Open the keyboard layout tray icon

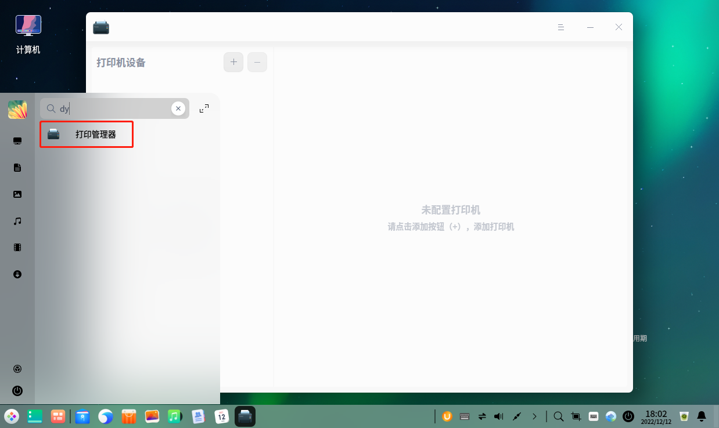(x=465, y=416)
